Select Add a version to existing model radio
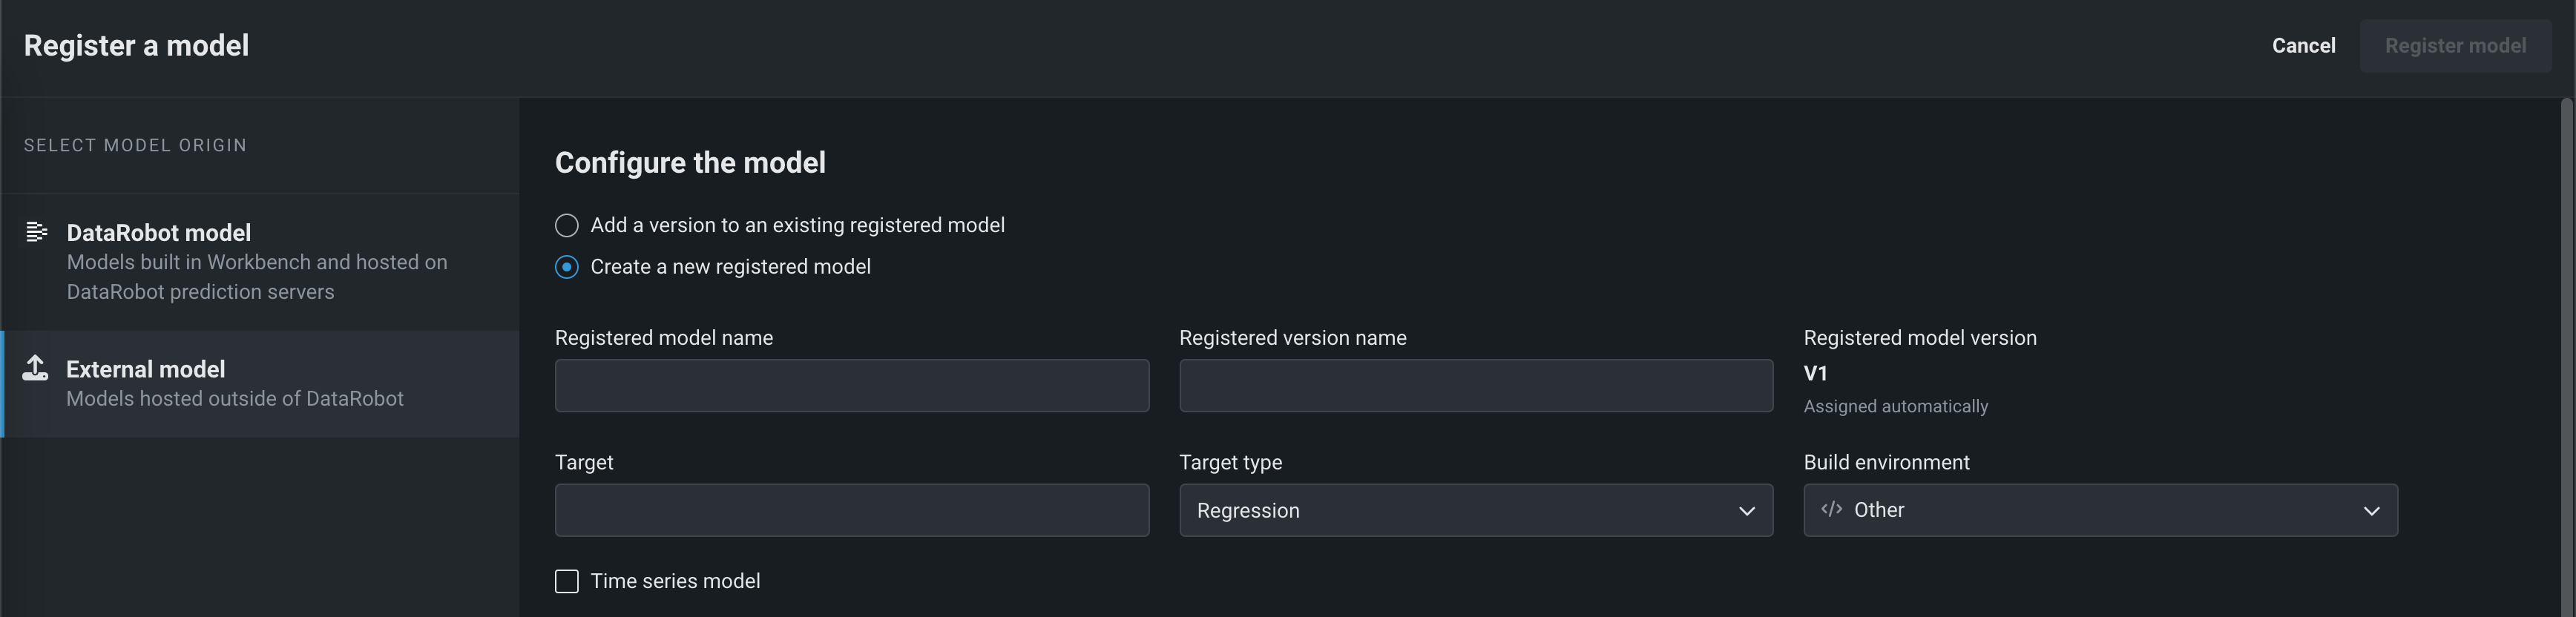This screenshot has height=617, width=2576. pyautogui.click(x=567, y=226)
